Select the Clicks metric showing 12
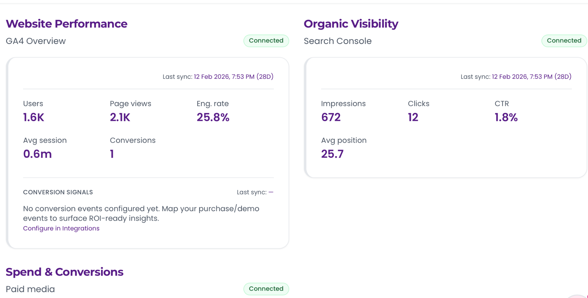The width and height of the screenshot is (588, 298). (413, 117)
